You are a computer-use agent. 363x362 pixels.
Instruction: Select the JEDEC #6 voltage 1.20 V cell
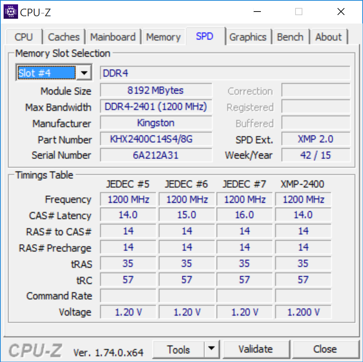(x=187, y=312)
